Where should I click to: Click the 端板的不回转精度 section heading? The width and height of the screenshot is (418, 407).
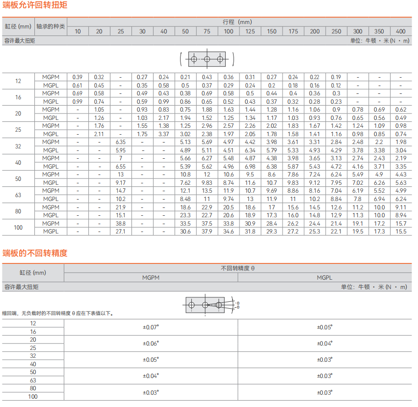(x=35, y=253)
